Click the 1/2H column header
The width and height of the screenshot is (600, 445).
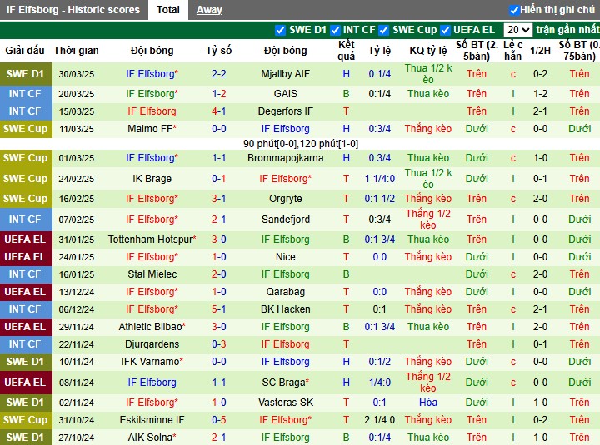tap(540, 51)
